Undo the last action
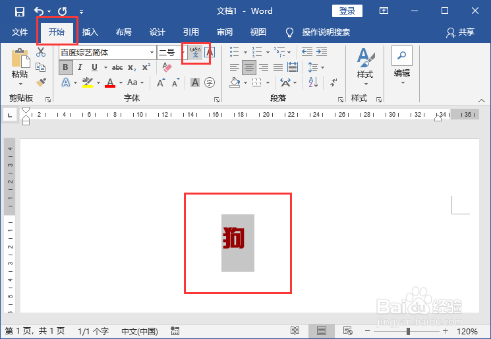Viewport: 491px width, 339px height. [39, 12]
